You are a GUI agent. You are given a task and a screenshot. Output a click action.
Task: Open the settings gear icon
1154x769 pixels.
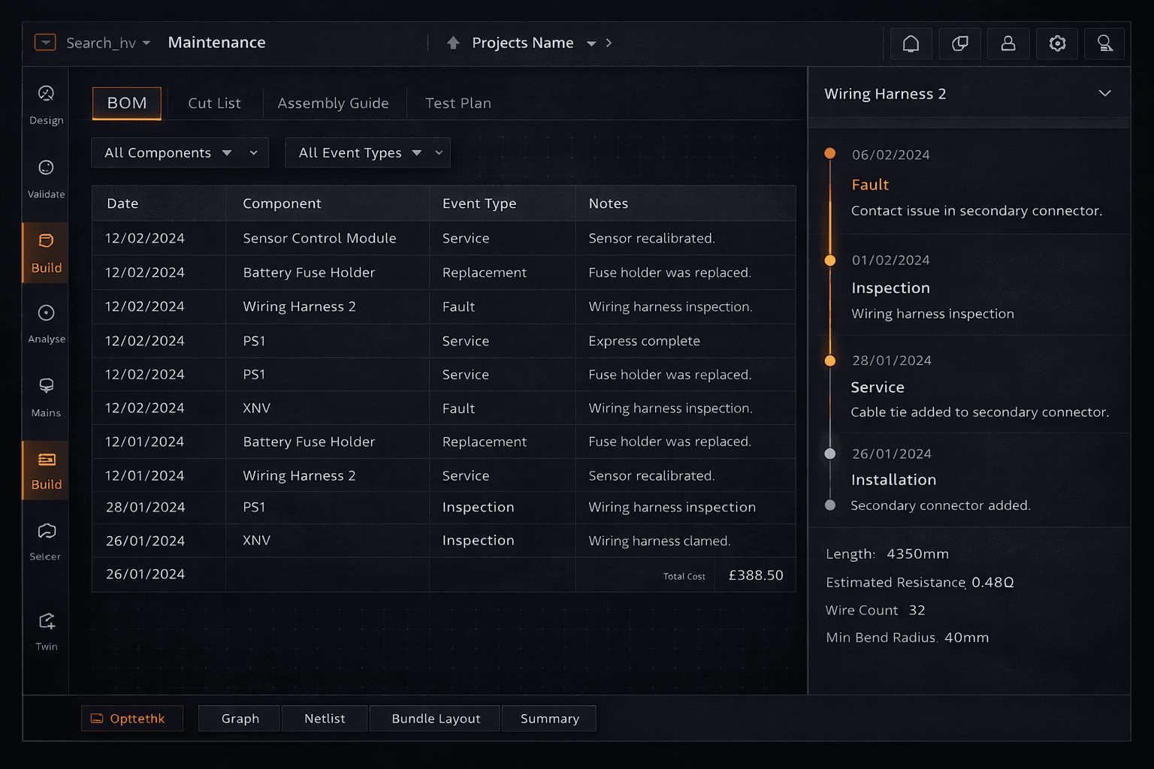(1057, 44)
